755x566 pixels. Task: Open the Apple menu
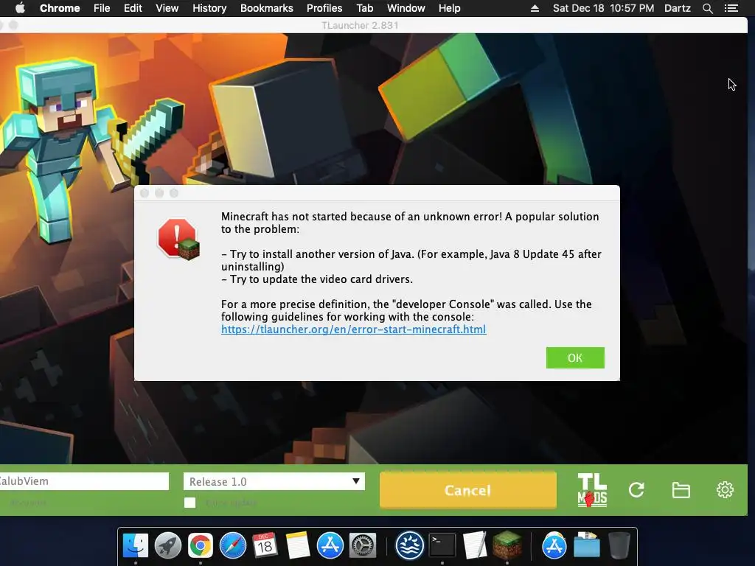point(20,8)
